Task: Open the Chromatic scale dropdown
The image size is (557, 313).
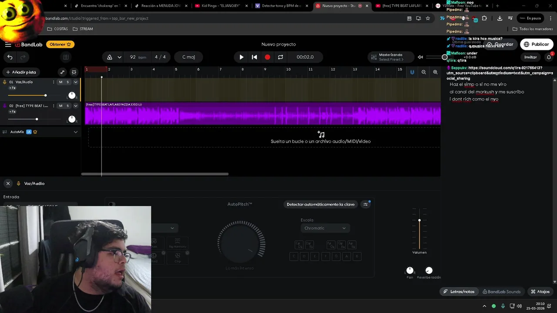Action: tap(325, 228)
